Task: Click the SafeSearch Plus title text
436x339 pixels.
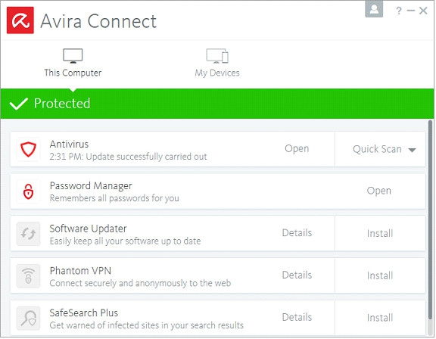Action: coord(84,313)
